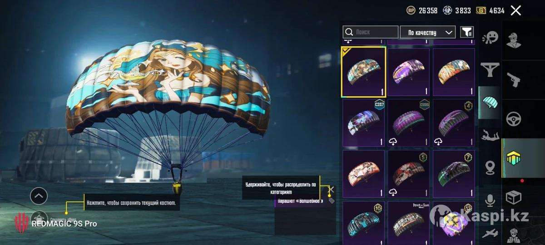This screenshot has width=545, height=245.
Task: Select the parachute category tab
Action: [x=490, y=103]
